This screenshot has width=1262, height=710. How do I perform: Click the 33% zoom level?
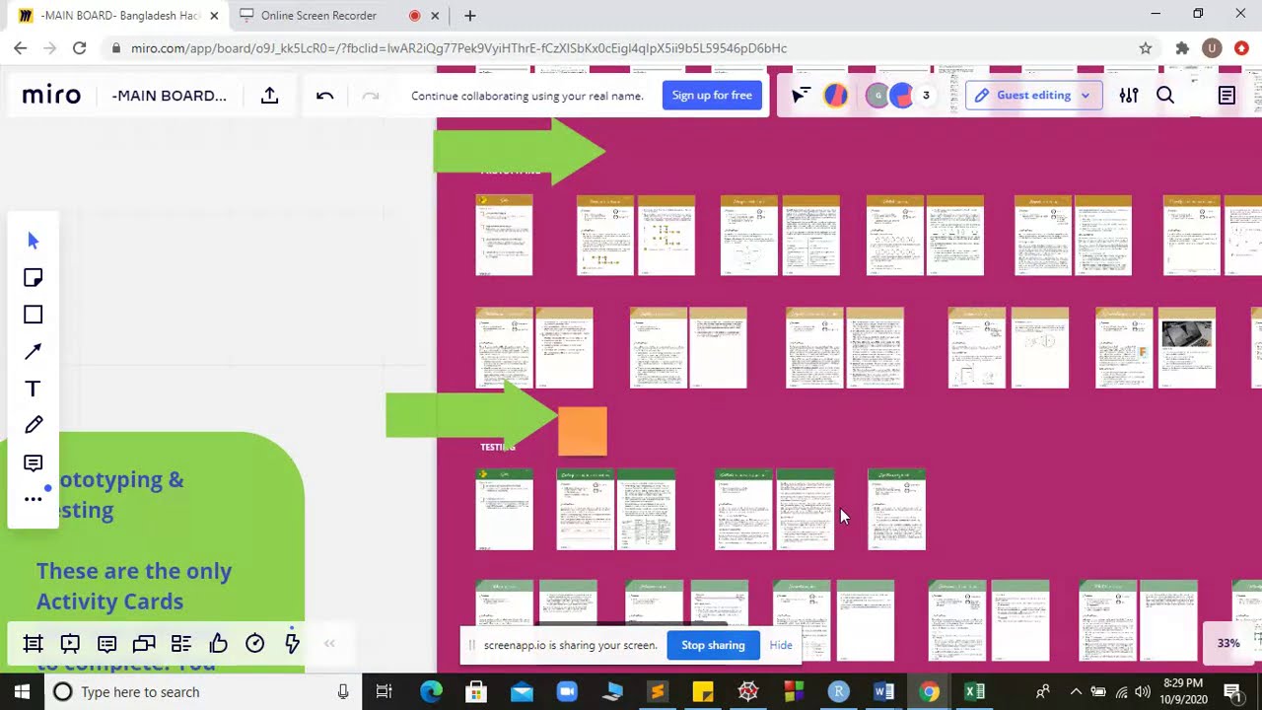(1228, 643)
